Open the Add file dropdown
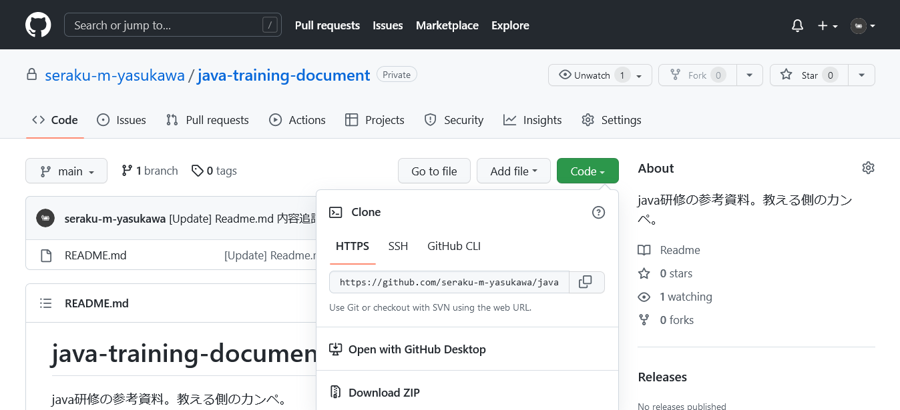The image size is (900, 410). coord(513,171)
